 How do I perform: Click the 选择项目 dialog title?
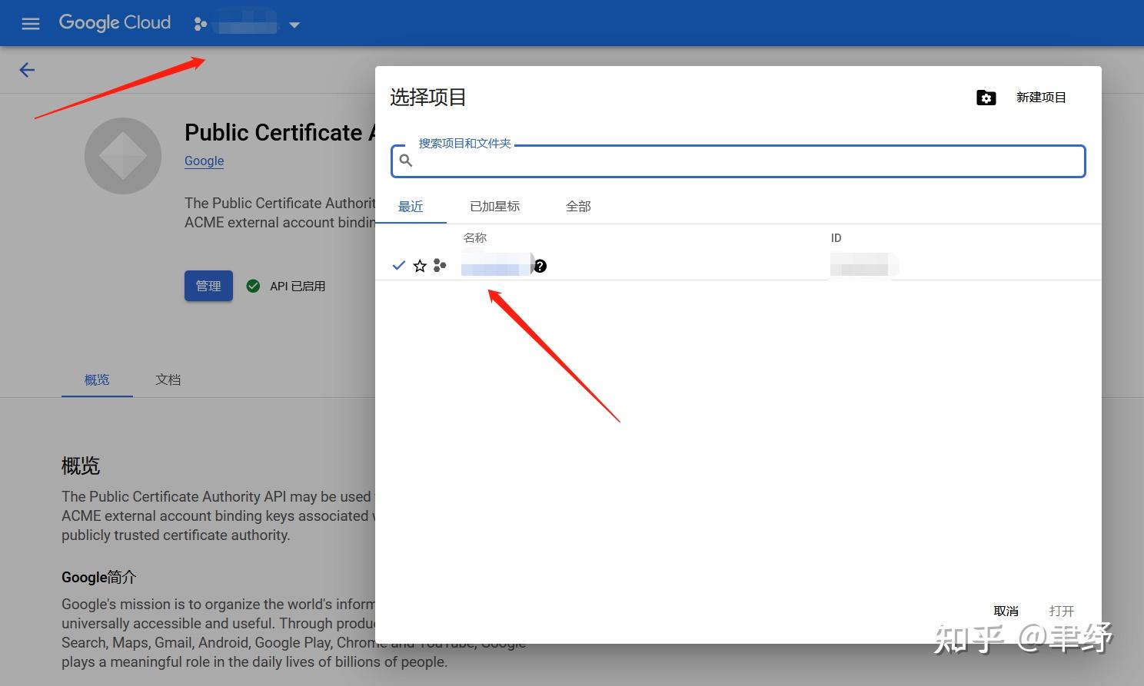coord(428,98)
